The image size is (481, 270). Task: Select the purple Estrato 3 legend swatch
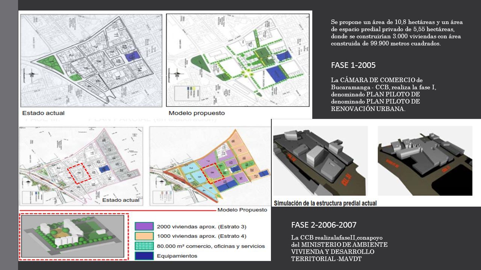pyautogui.click(x=144, y=226)
